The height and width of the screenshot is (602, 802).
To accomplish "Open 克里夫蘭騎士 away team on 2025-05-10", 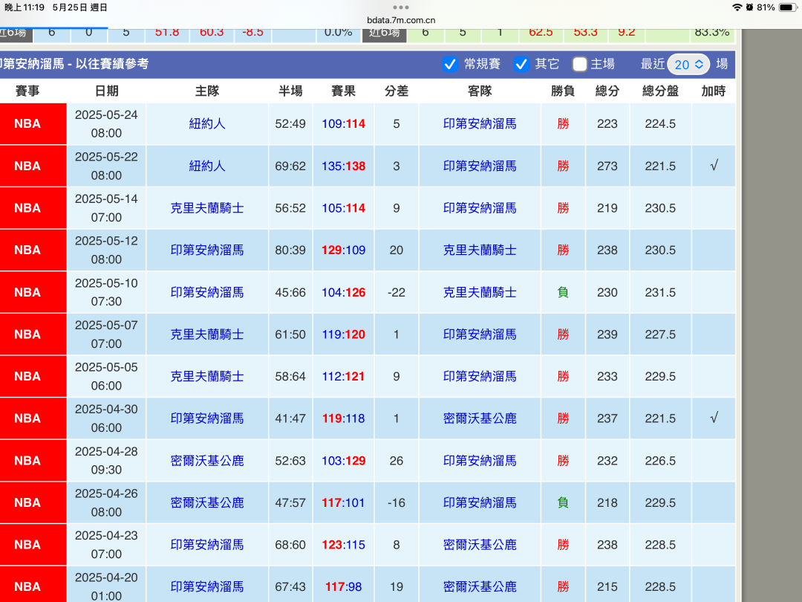I will pos(480,292).
